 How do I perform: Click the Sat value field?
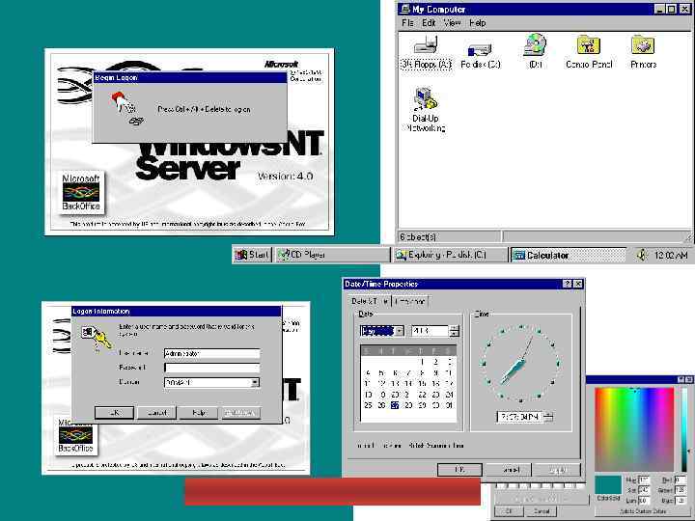644,490
